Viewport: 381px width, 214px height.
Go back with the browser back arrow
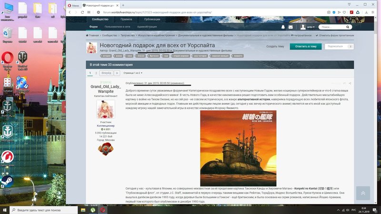pyautogui.click(x=70, y=12)
